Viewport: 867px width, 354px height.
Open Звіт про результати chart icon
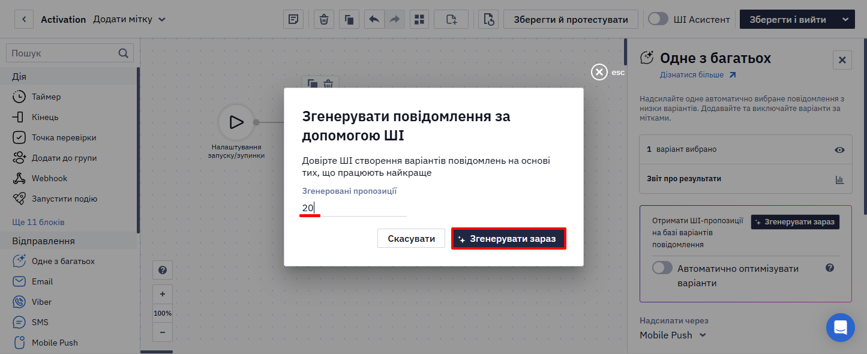(839, 179)
